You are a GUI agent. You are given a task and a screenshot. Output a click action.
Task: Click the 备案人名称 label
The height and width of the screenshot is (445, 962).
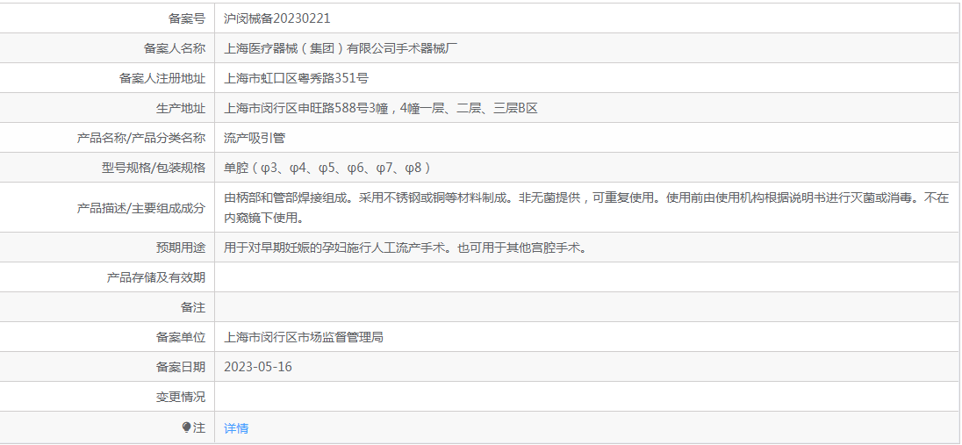(175, 48)
